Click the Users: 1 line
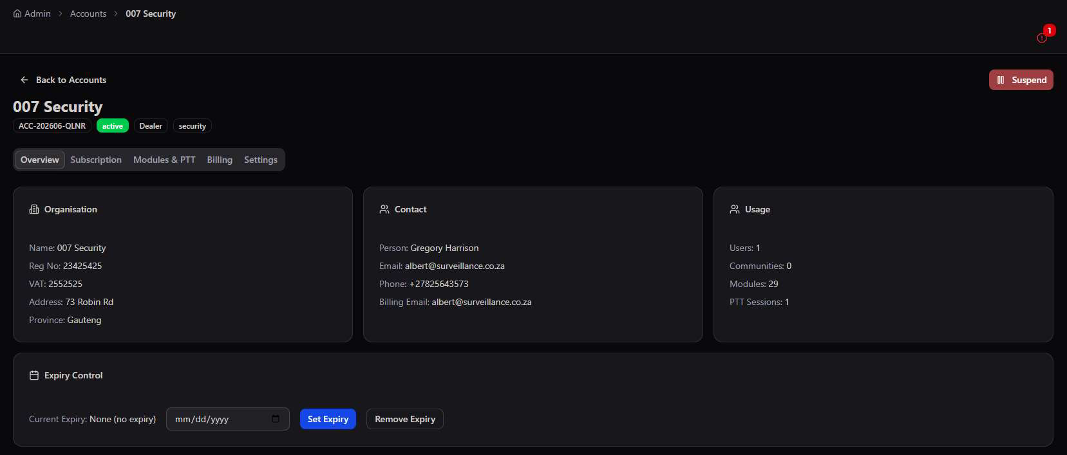This screenshot has height=455, width=1067. (x=745, y=248)
